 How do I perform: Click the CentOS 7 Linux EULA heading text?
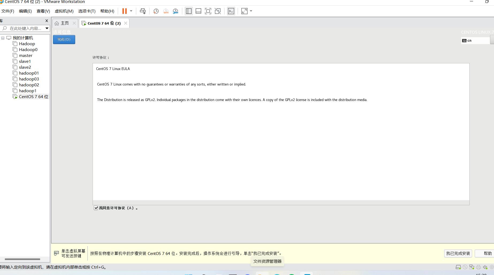(113, 69)
